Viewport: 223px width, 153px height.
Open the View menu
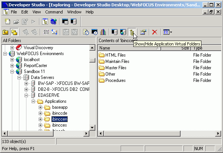click(x=36, y=12)
